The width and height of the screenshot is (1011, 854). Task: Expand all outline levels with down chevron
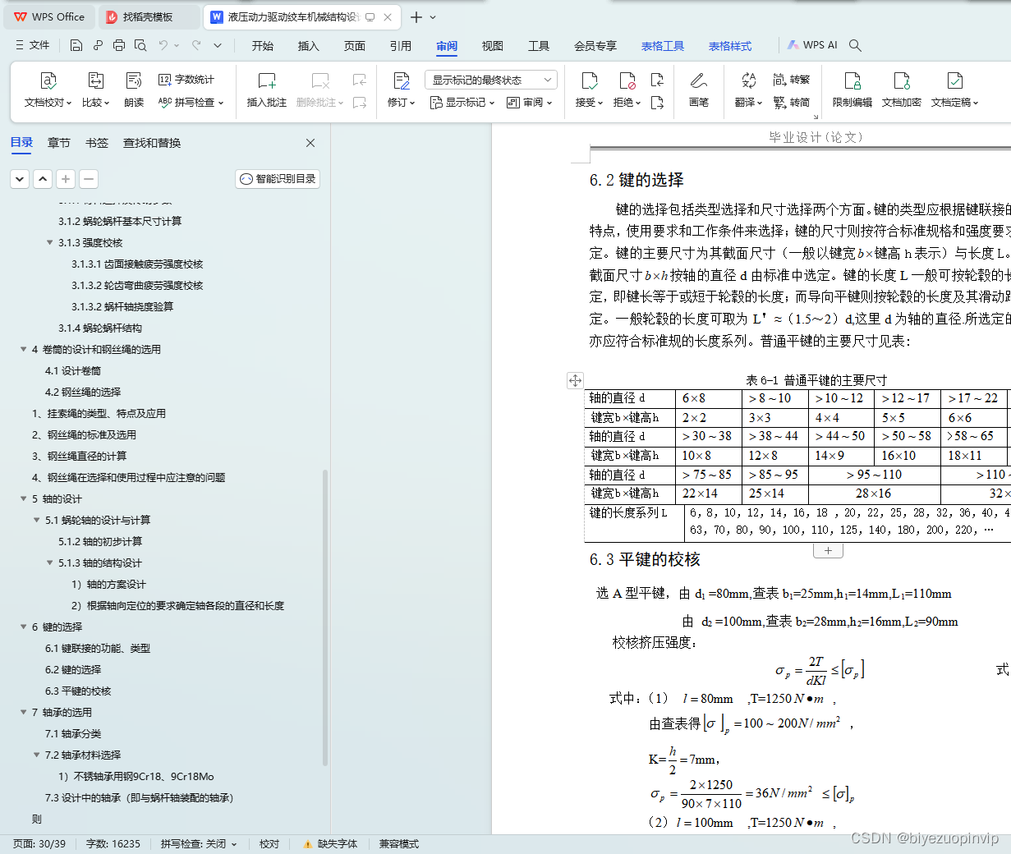click(20, 178)
